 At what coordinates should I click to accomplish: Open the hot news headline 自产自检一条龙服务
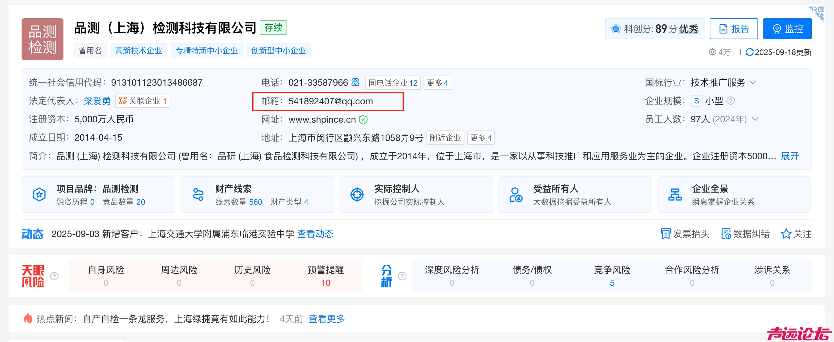[x=176, y=319]
